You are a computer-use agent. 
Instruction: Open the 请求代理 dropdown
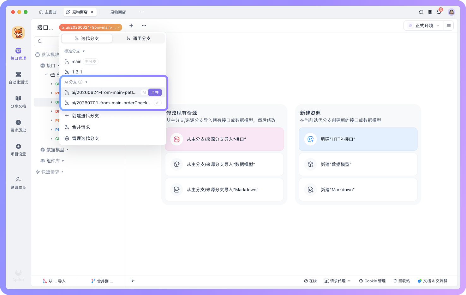click(338, 281)
